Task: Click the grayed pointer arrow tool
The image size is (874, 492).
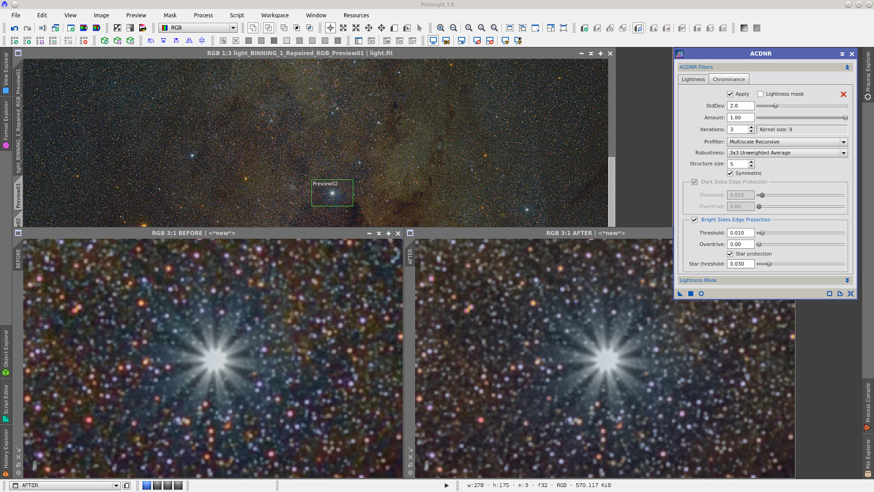Action: click(x=420, y=28)
